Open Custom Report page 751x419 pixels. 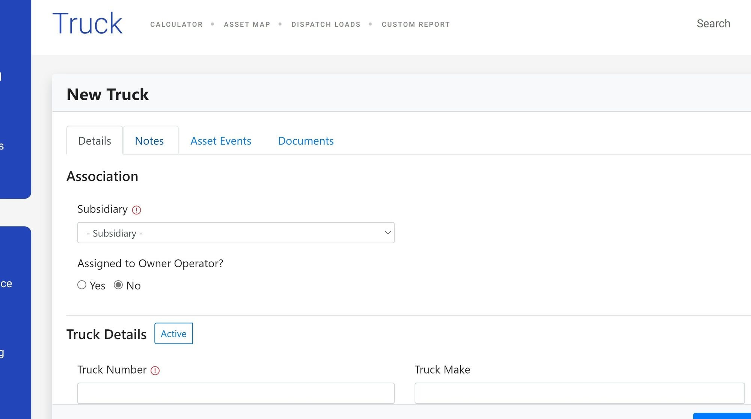coord(416,24)
